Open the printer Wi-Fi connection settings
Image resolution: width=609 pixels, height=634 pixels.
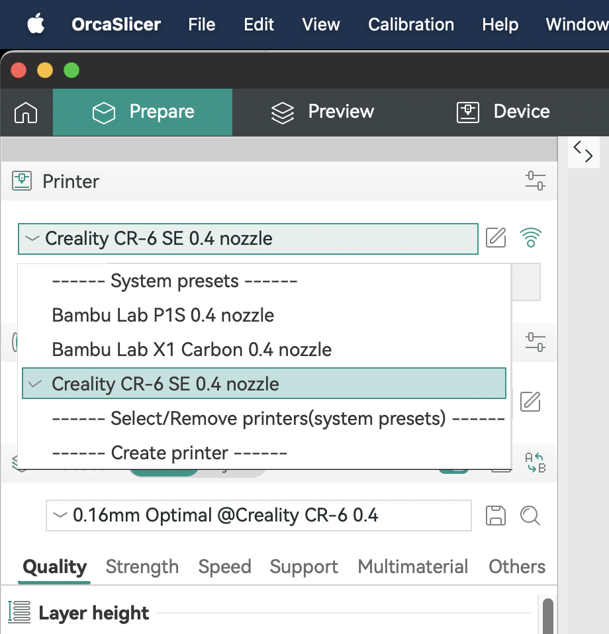(x=531, y=238)
